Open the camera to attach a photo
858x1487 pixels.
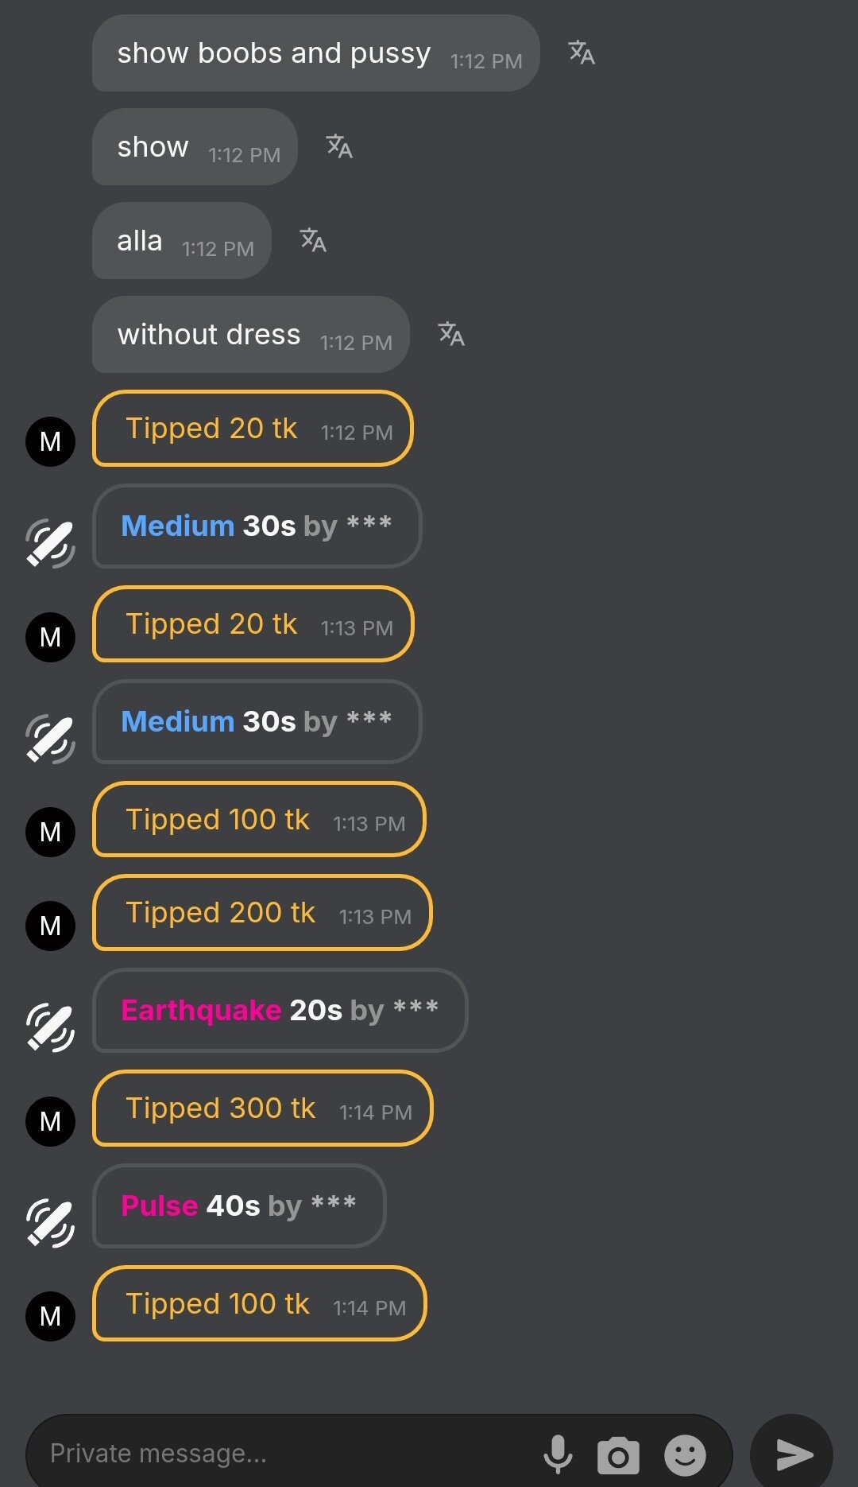(618, 1455)
